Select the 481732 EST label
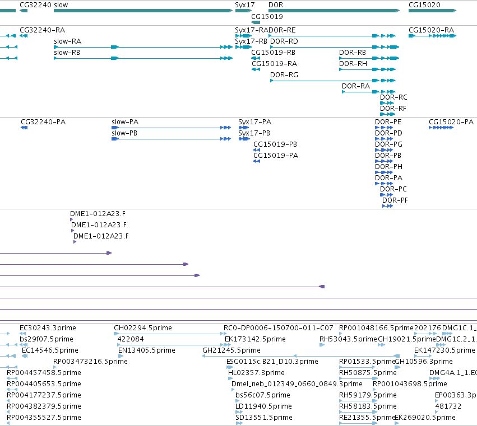Image resolution: width=477 pixels, height=426 pixels. pos(448,406)
